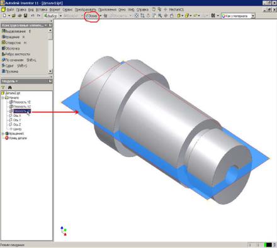Click the yellow shaded display mode icon
This screenshot has width=277, height=248.
tap(179, 16)
